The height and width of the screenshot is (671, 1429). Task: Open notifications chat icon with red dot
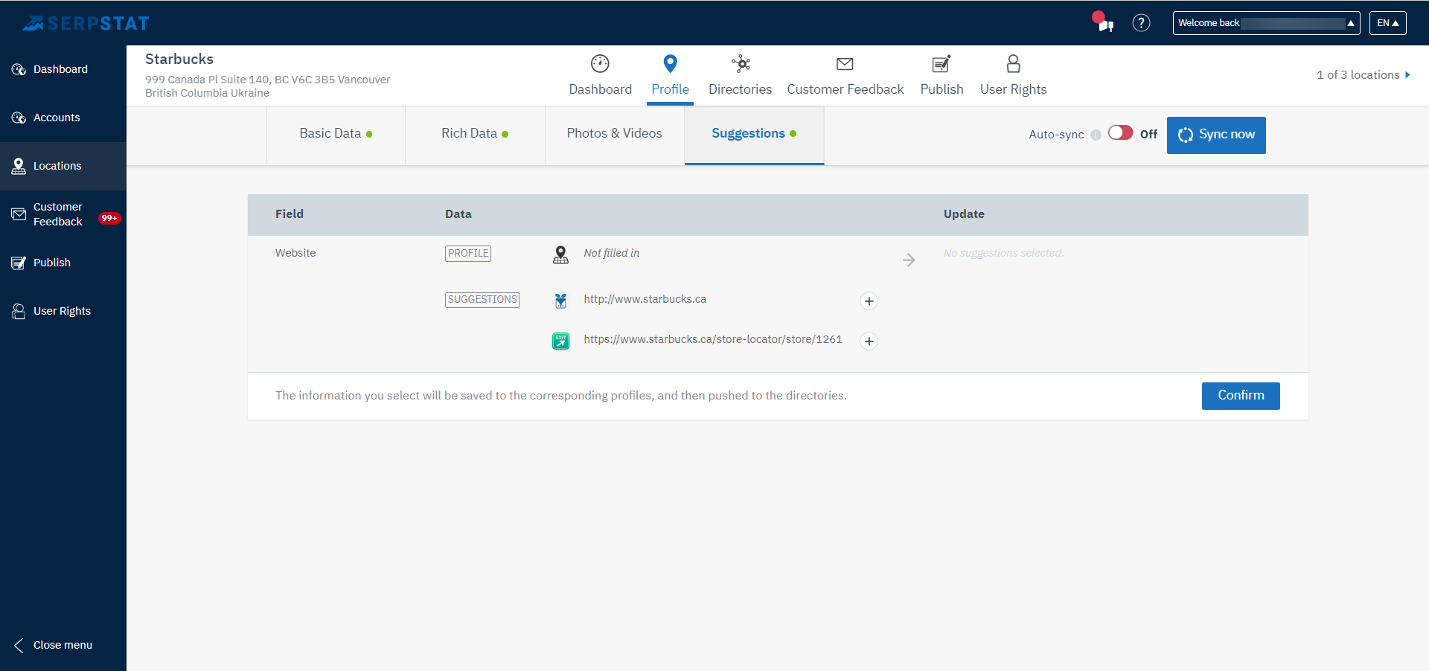tap(1103, 22)
